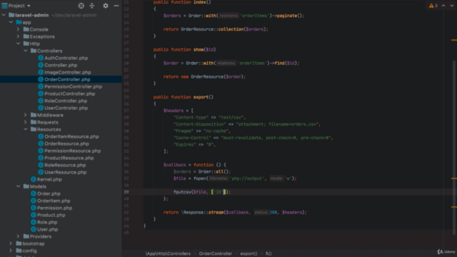This screenshot has width=457, height=257.
Task: Click the warnings indicator showing 3
Action: click(433, 6)
